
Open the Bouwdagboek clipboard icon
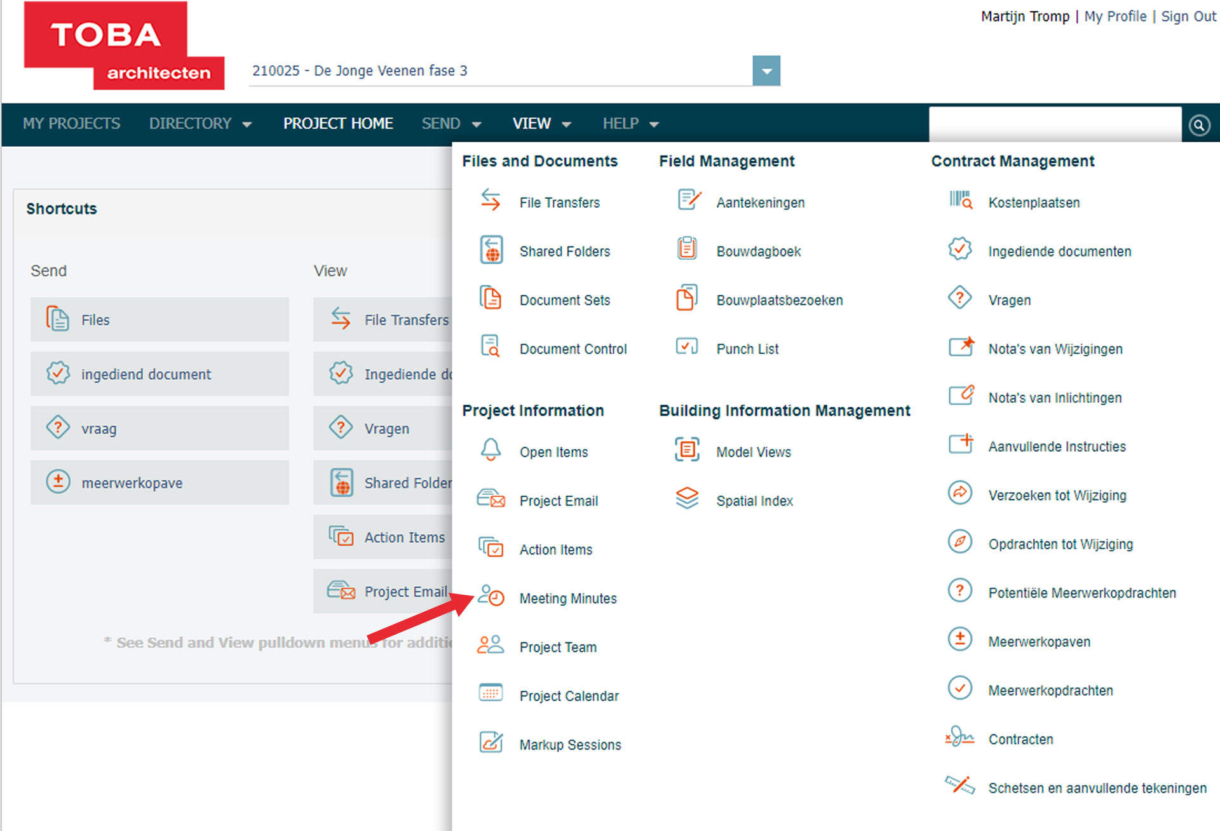(x=687, y=250)
